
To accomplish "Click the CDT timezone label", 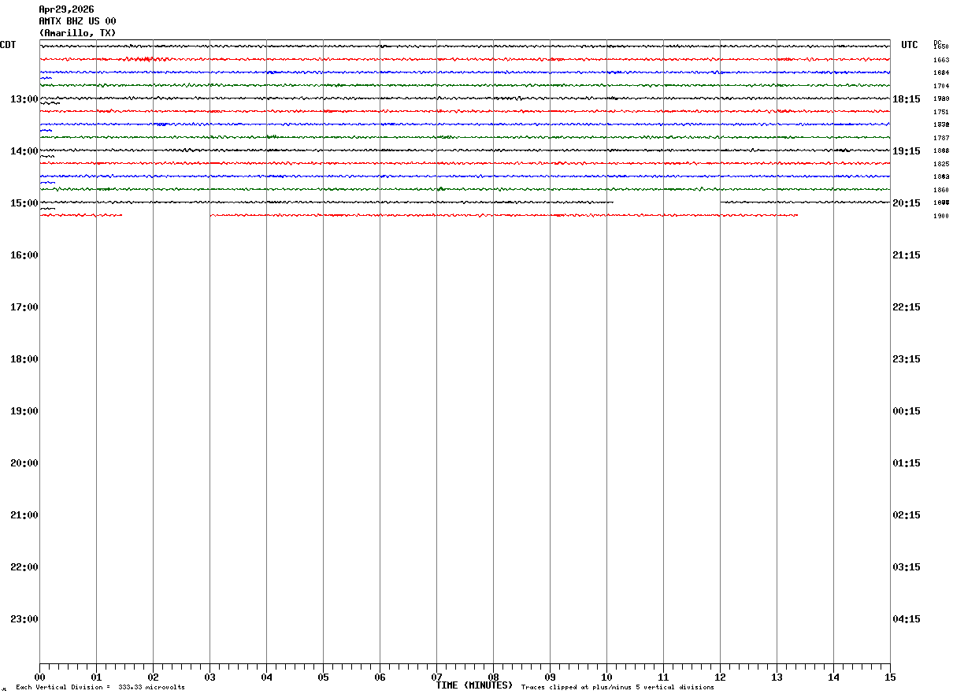I will pos(8,45).
